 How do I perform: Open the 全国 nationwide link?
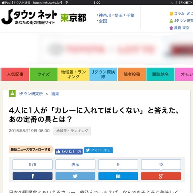click(x=103, y=21)
